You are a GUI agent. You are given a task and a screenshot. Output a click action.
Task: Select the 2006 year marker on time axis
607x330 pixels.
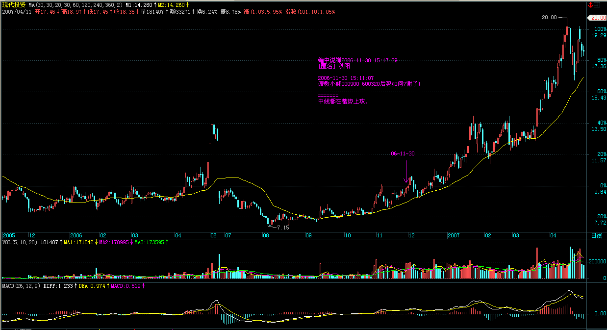tap(77, 236)
